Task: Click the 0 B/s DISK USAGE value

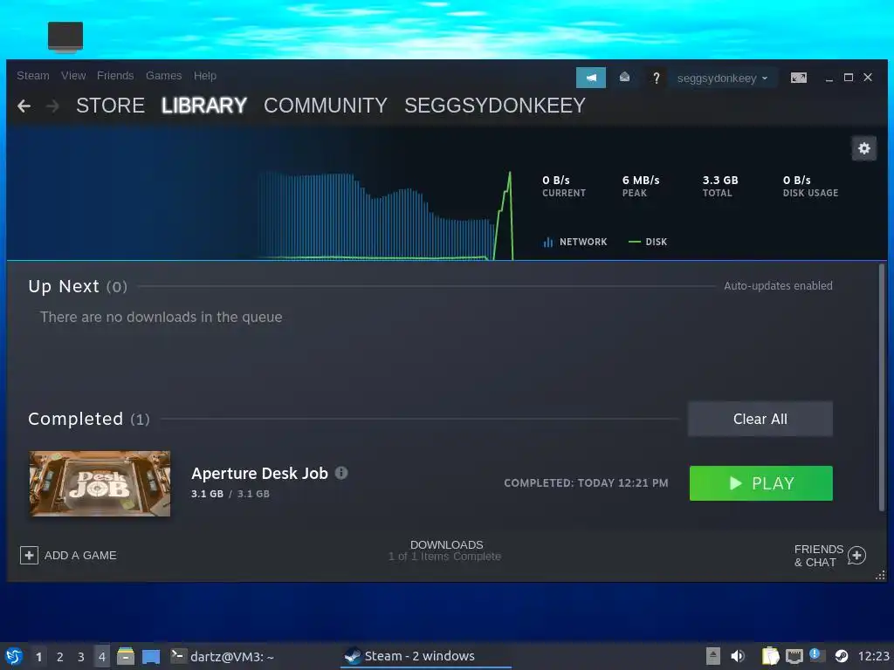Action: [x=796, y=180]
